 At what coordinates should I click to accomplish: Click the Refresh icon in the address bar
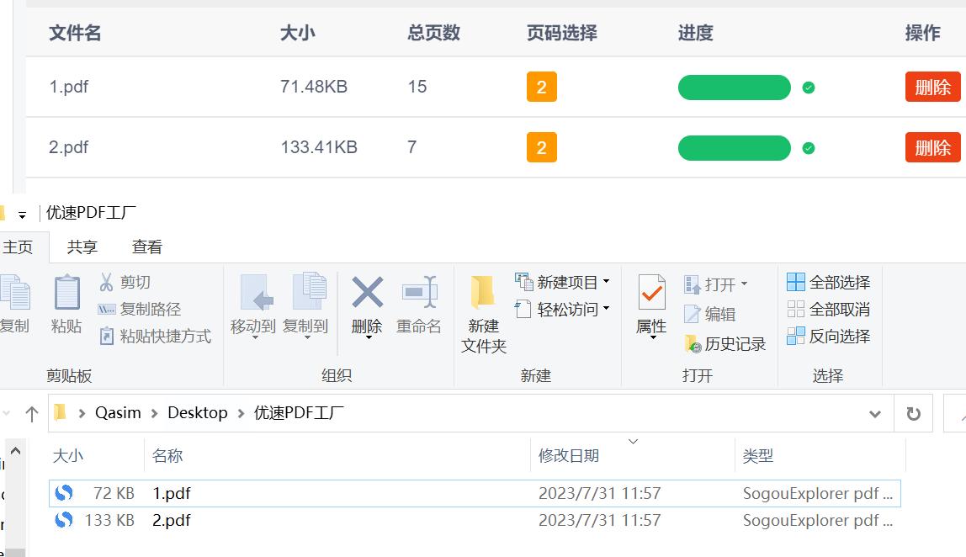coord(913,412)
